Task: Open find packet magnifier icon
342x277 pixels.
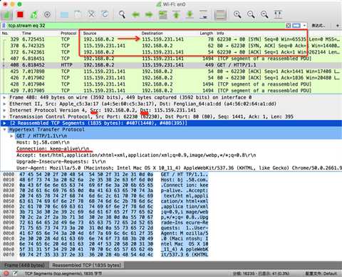Action: (x=122, y=15)
